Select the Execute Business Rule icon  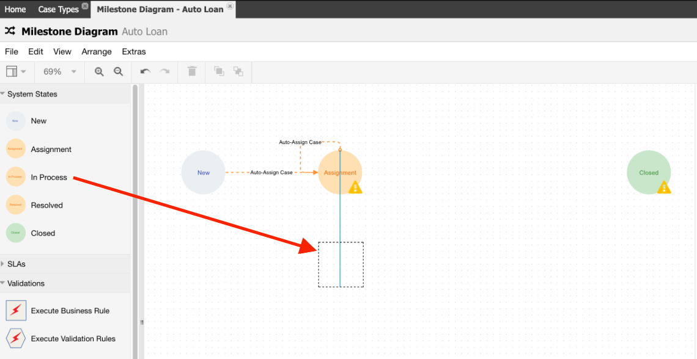(x=16, y=311)
